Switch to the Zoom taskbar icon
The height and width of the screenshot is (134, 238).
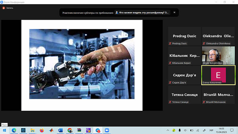click(107, 130)
